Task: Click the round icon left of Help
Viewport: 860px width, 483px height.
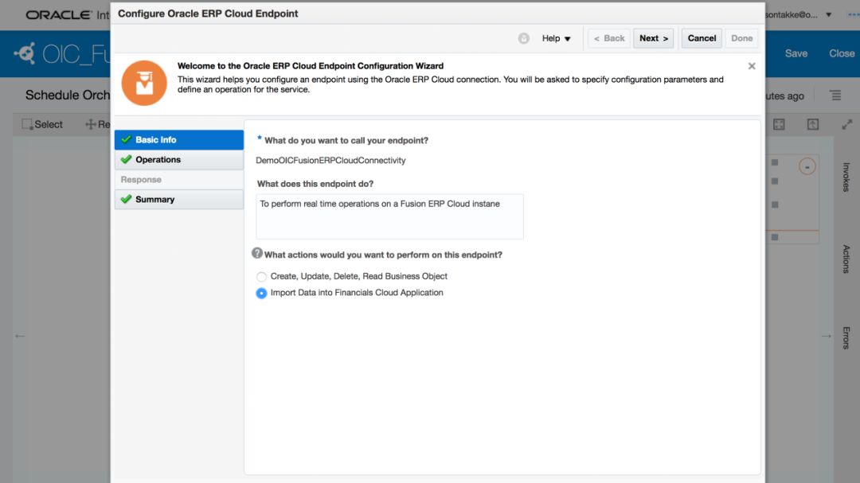Action: click(524, 38)
